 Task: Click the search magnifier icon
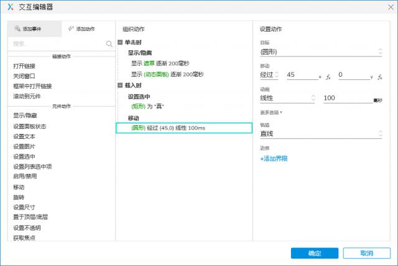(x=109, y=43)
